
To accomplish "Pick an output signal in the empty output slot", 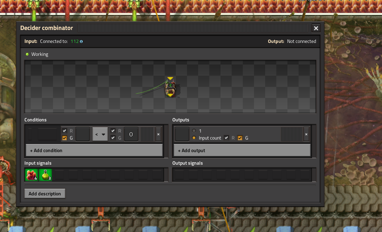I will [x=182, y=134].
